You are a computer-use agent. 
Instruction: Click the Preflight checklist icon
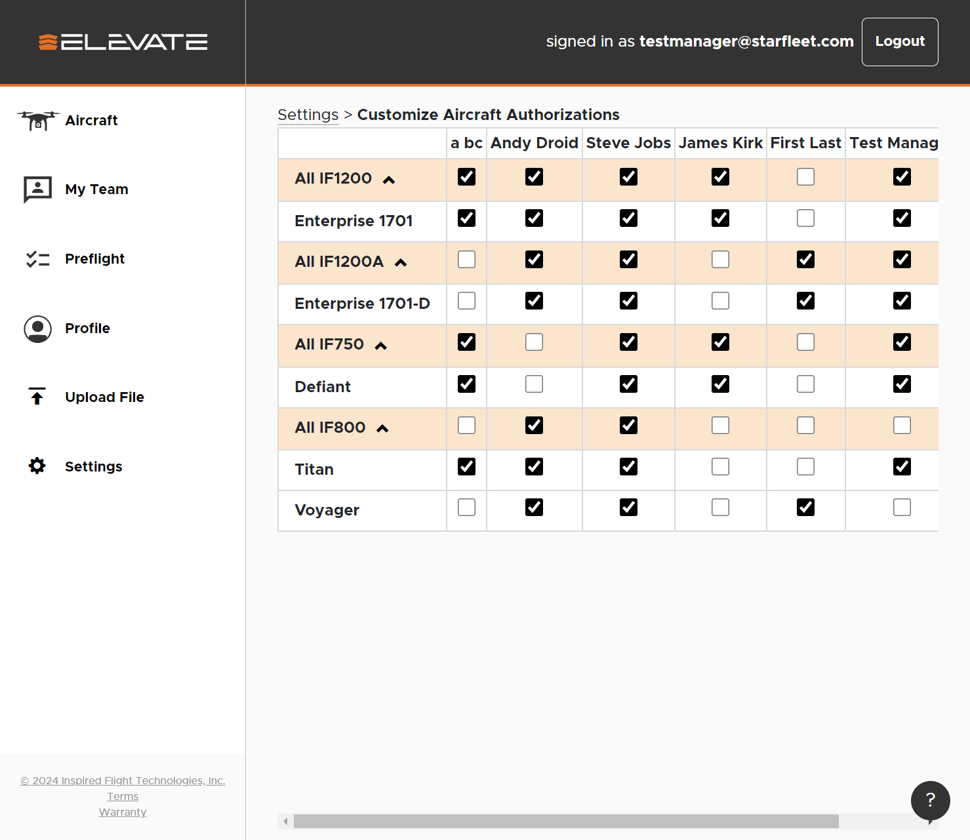point(38,259)
